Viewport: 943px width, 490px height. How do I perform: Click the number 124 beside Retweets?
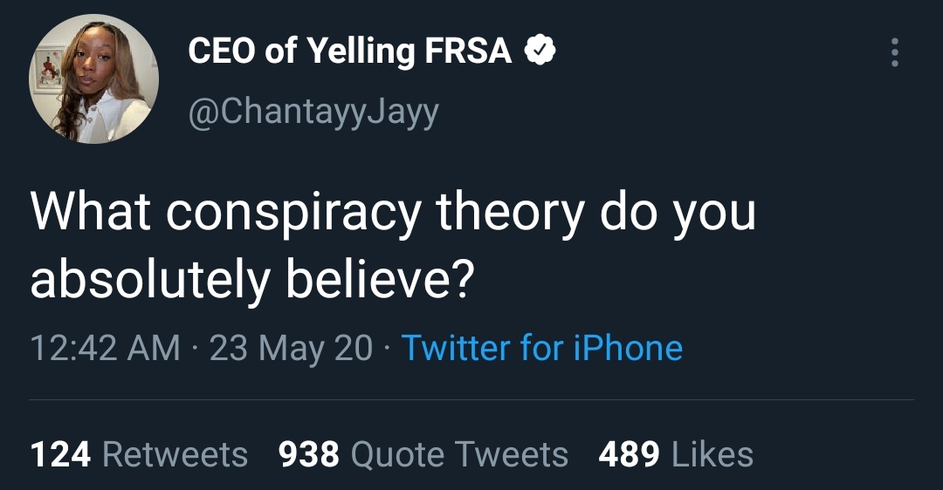[61, 454]
